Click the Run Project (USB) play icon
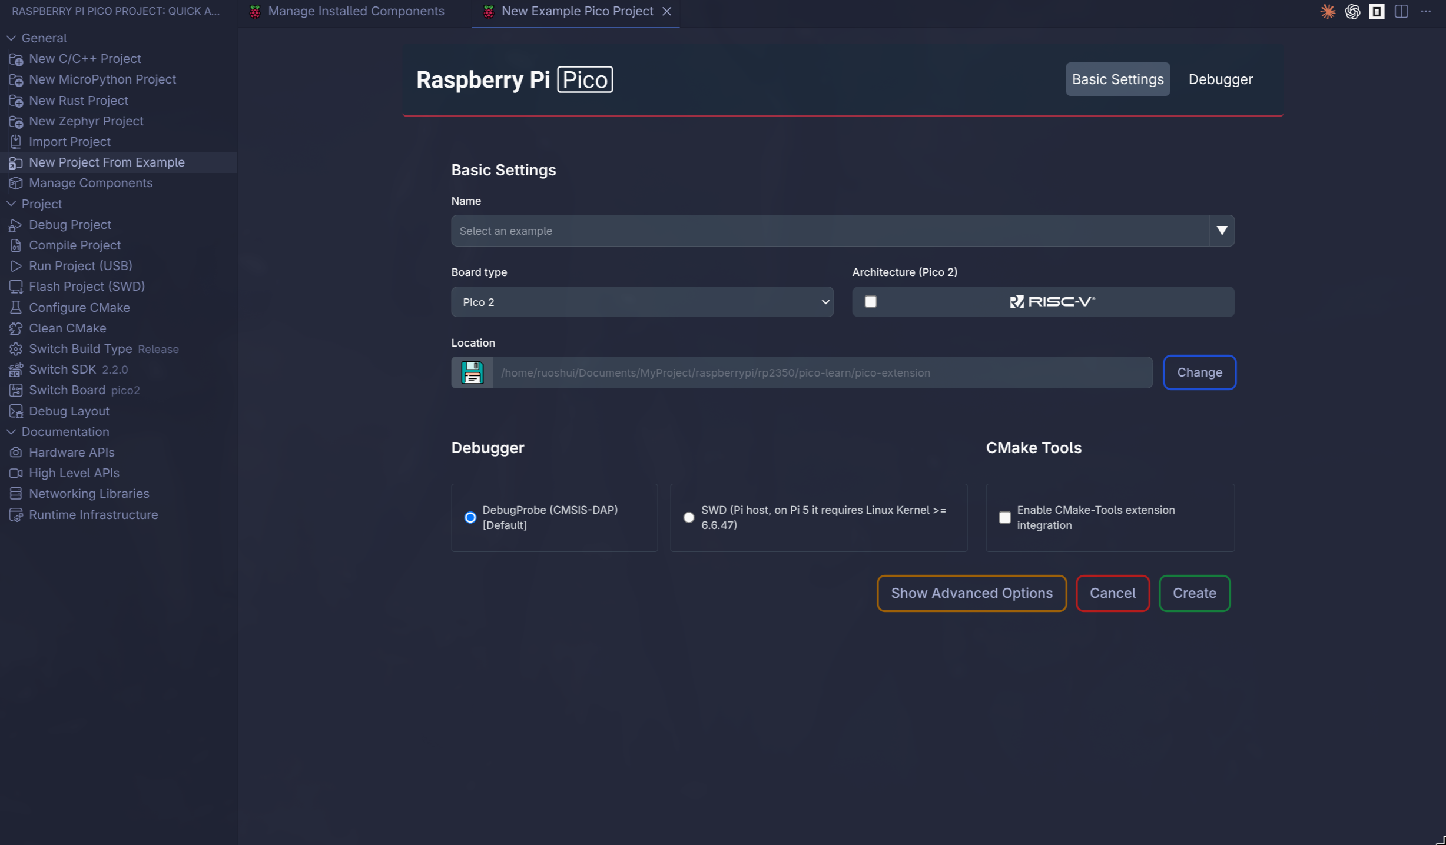Image resolution: width=1446 pixels, height=845 pixels. (16, 266)
